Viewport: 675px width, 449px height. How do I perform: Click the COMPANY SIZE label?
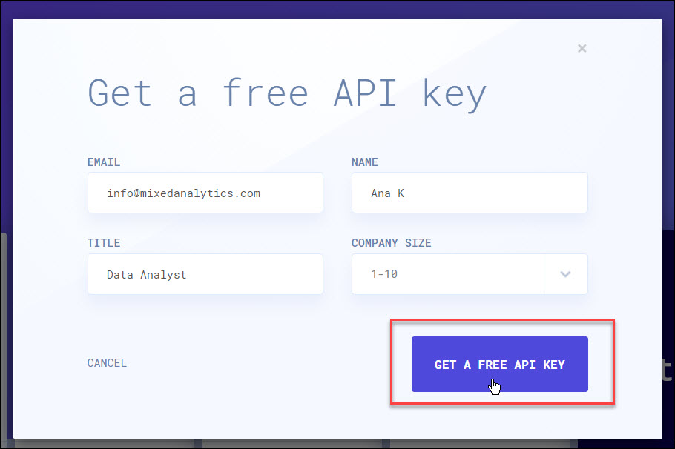[x=392, y=243]
